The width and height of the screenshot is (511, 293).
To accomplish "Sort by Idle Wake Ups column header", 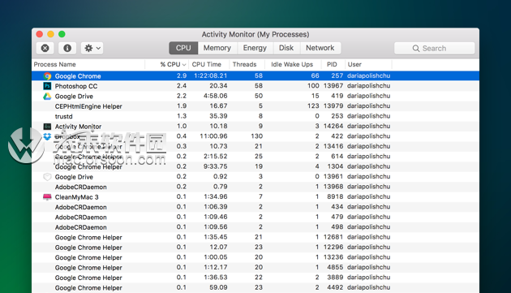I will coord(293,64).
